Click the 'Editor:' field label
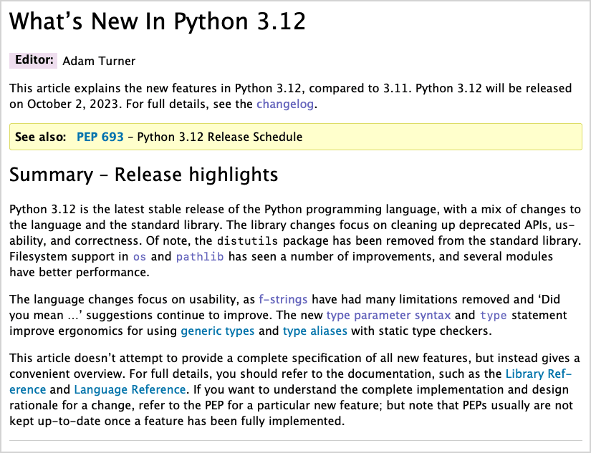Image resolution: width=591 pixels, height=453 pixels. 33,60
